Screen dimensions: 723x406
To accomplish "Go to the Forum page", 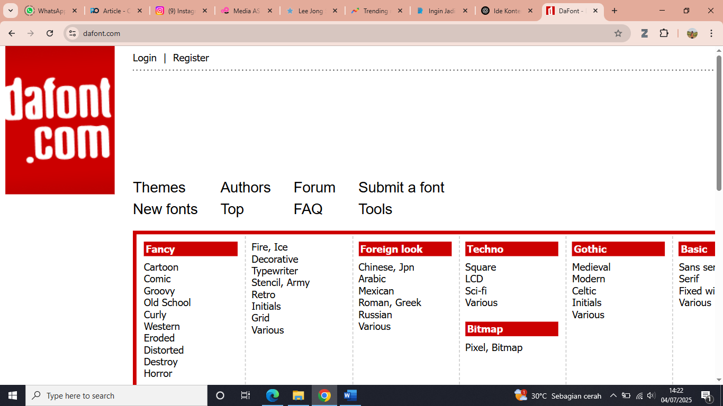I will (314, 188).
